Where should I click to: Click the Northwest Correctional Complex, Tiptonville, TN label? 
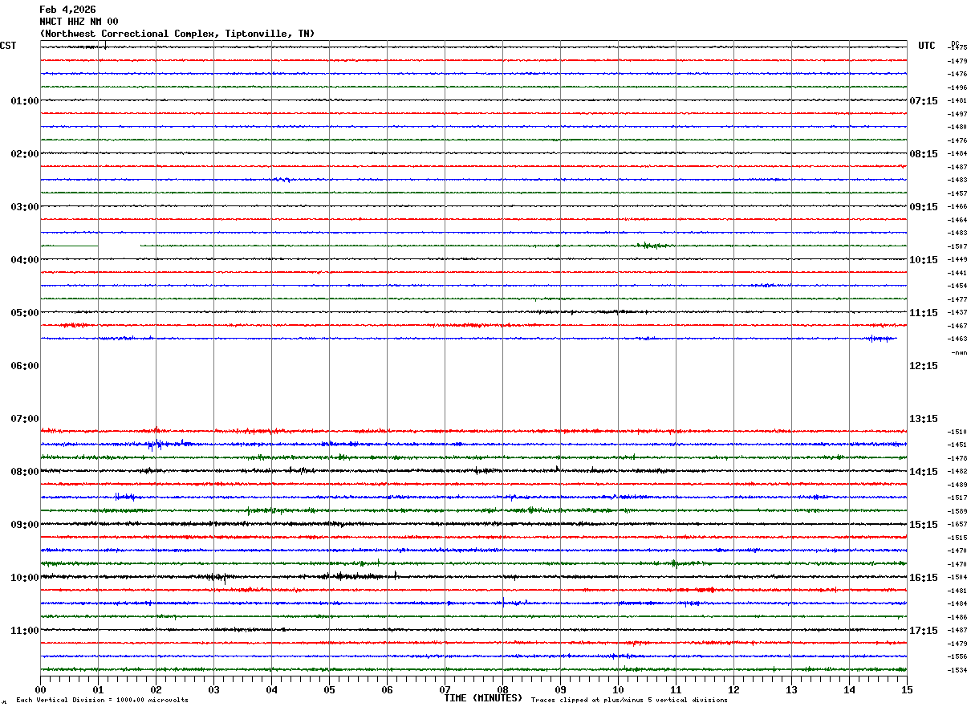point(177,34)
